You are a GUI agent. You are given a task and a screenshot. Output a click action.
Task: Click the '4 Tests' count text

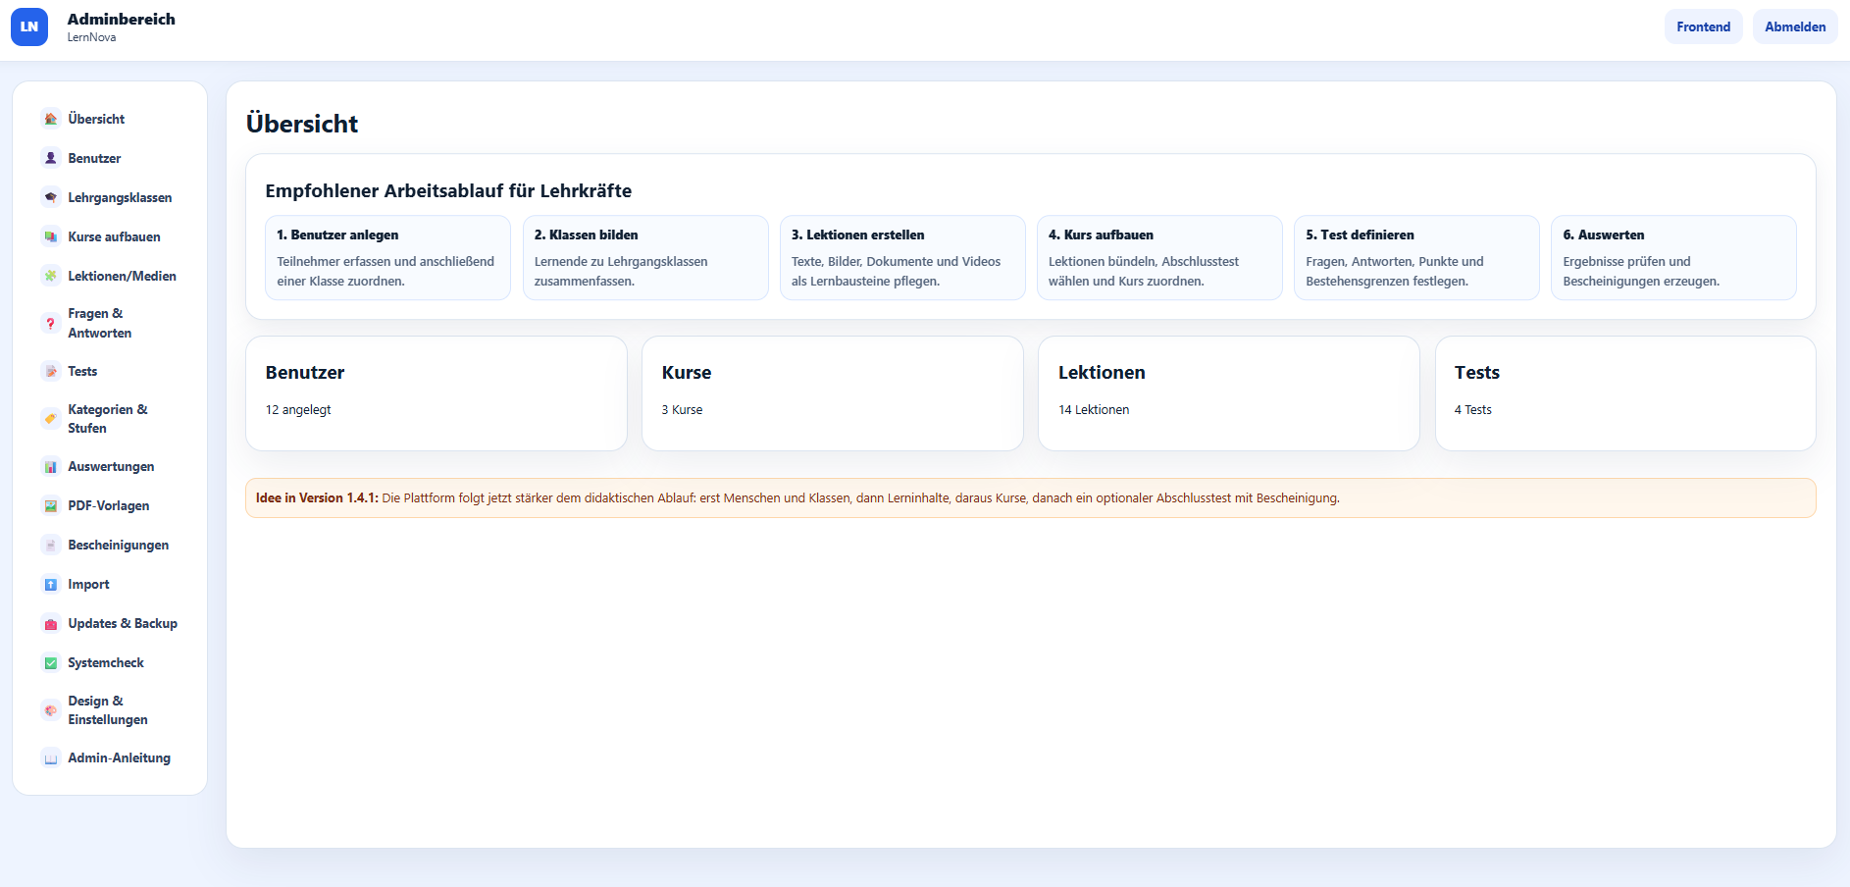pos(1472,410)
